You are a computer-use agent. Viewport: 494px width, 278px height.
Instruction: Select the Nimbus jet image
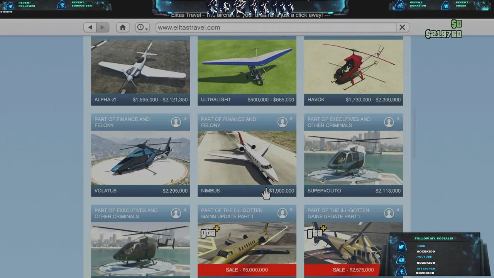(247, 158)
